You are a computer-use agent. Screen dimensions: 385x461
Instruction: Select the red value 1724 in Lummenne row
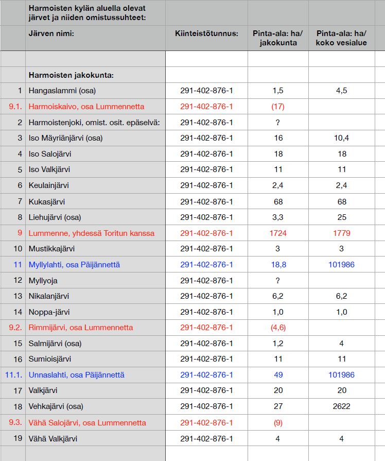(x=278, y=233)
